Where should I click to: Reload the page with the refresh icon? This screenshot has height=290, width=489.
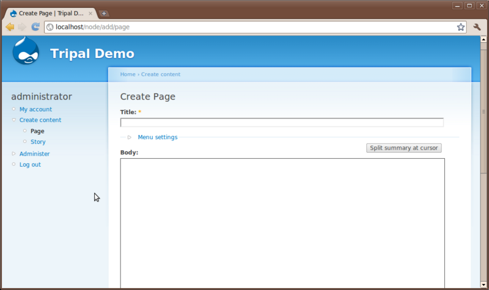click(35, 27)
